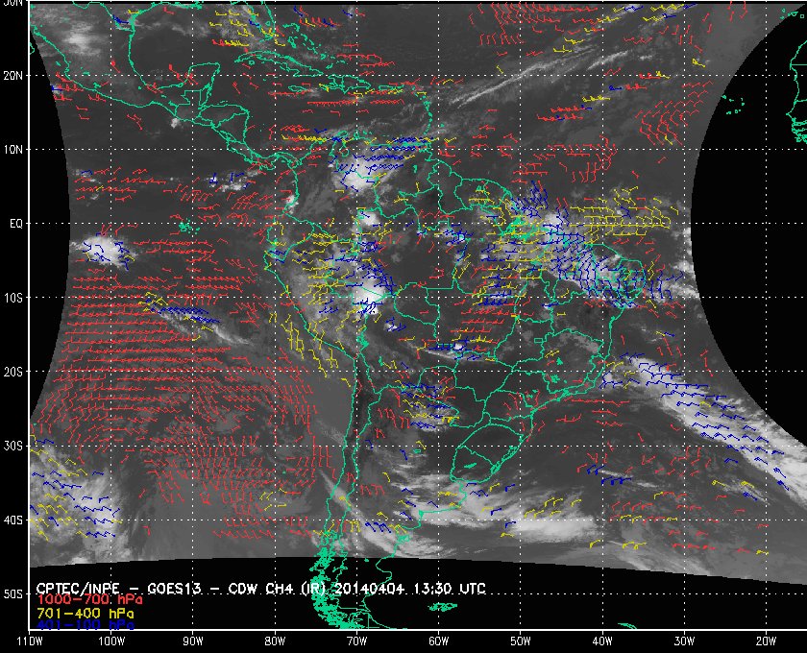Click the yellow 701-400 hPa legend entry

86,614
